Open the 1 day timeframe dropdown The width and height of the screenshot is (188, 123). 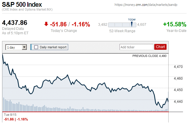16,47
